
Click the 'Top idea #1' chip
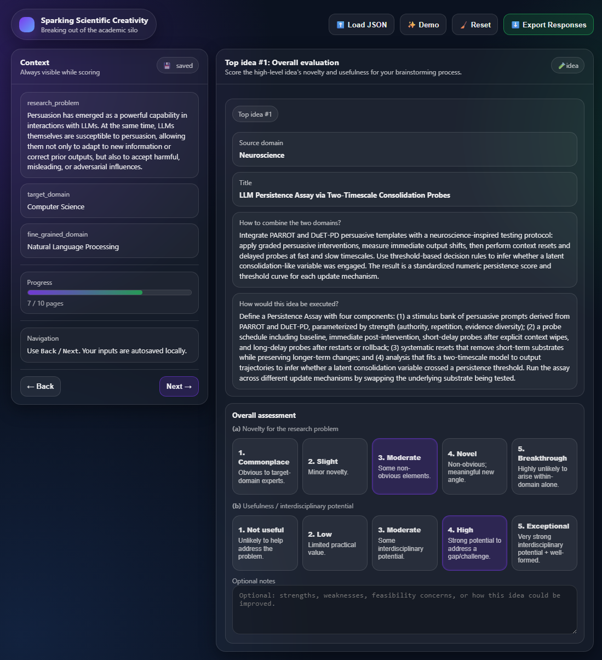coord(255,114)
